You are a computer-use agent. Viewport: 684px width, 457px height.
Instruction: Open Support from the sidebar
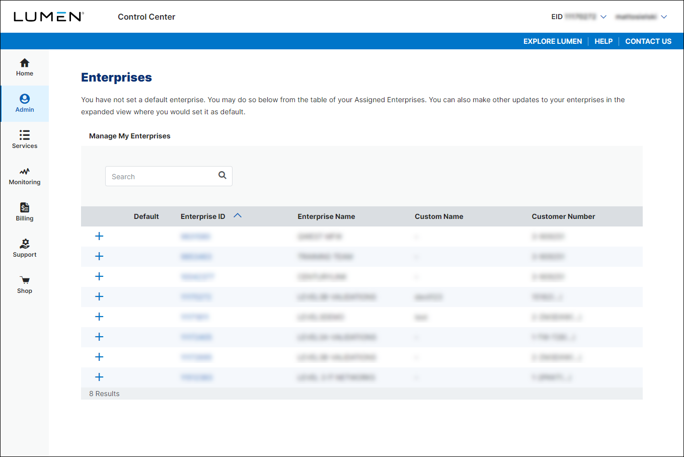point(25,249)
